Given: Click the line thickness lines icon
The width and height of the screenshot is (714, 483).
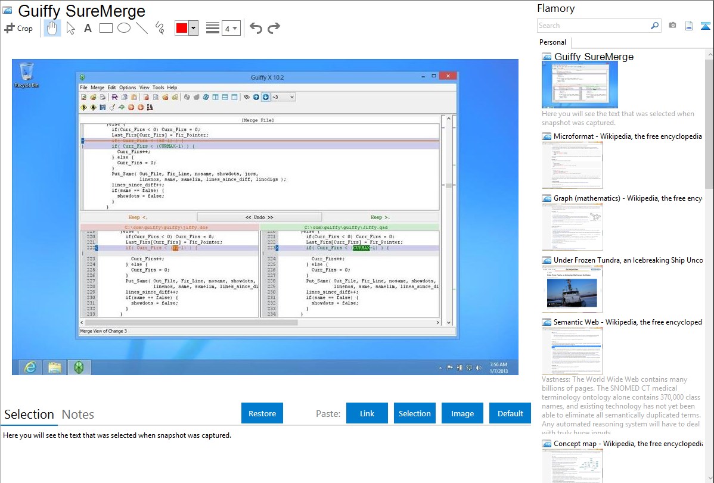Looking at the screenshot, I should [213, 28].
